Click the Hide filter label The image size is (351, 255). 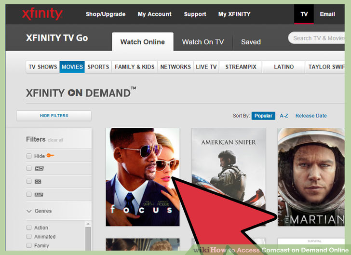click(40, 156)
